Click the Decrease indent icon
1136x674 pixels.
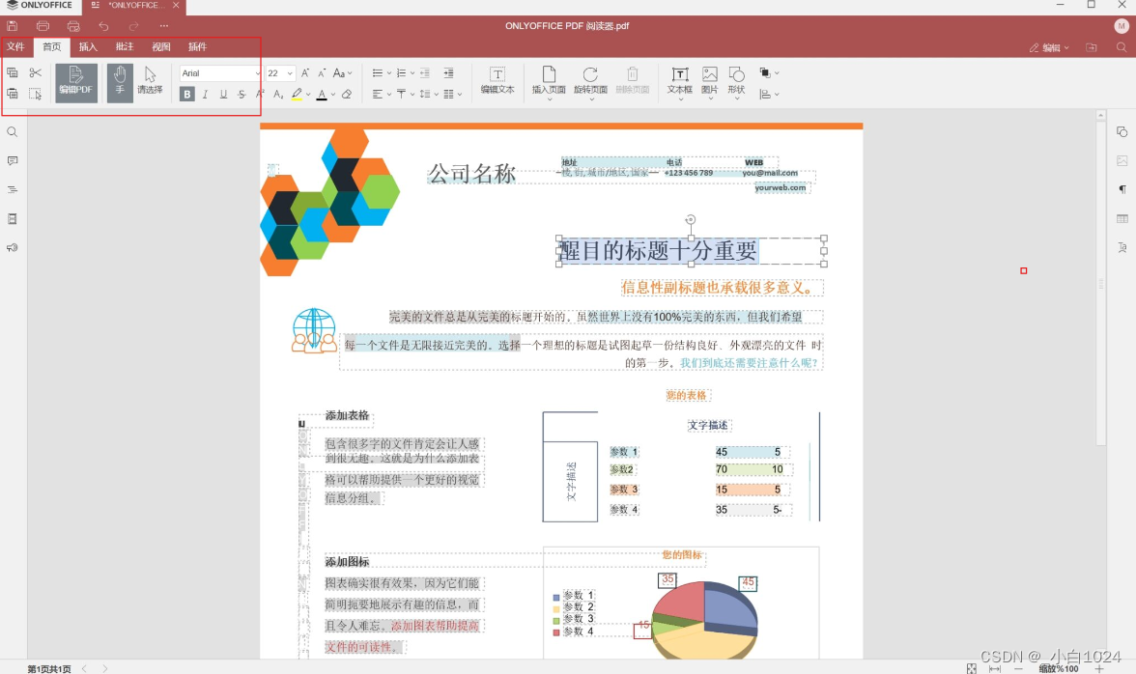click(x=425, y=73)
